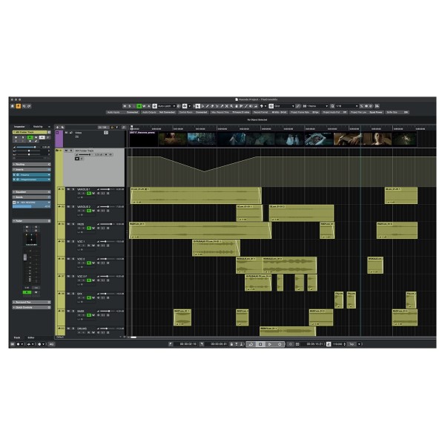The height and width of the screenshot is (445, 445).
Task: Click the Find Tracks search icon
Action: (x=62, y=128)
